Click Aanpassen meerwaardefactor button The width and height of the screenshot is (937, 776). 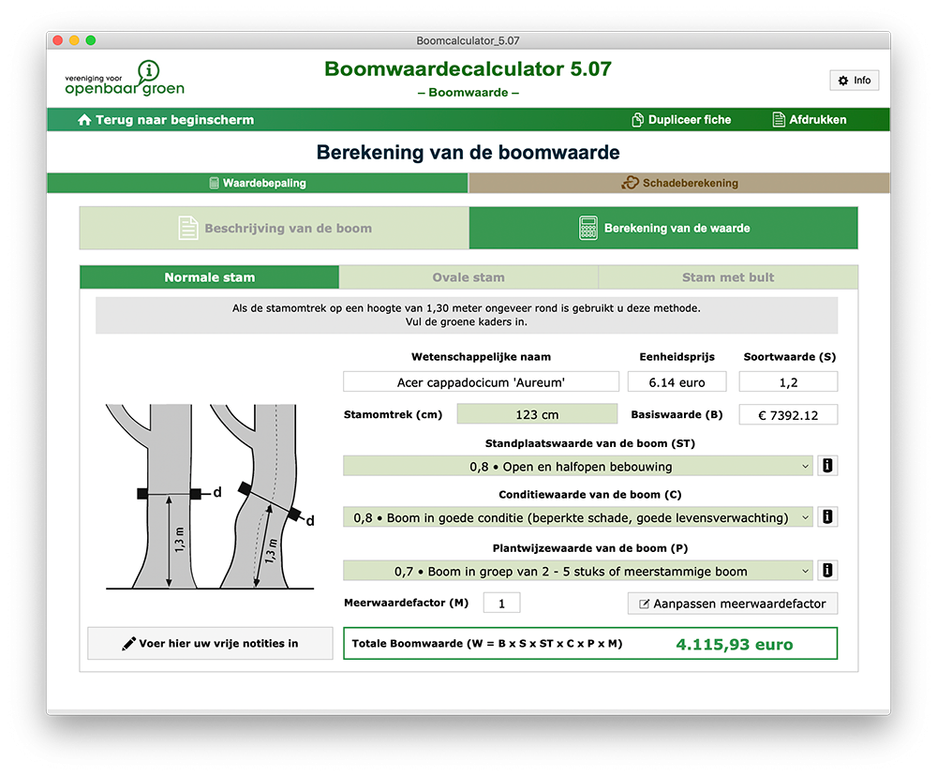tap(733, 604)
